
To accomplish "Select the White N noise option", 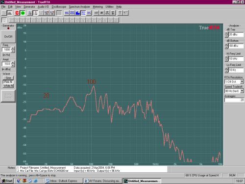I will (x=8, y=86).
